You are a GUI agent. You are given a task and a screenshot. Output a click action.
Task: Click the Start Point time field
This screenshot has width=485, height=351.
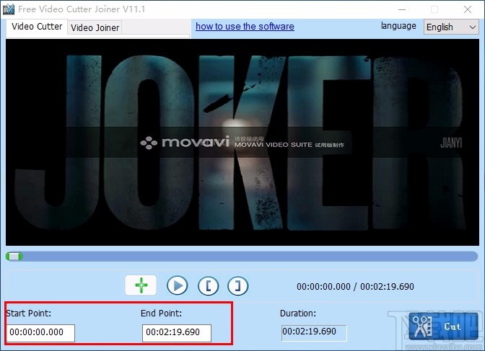[x=40, y=332]
